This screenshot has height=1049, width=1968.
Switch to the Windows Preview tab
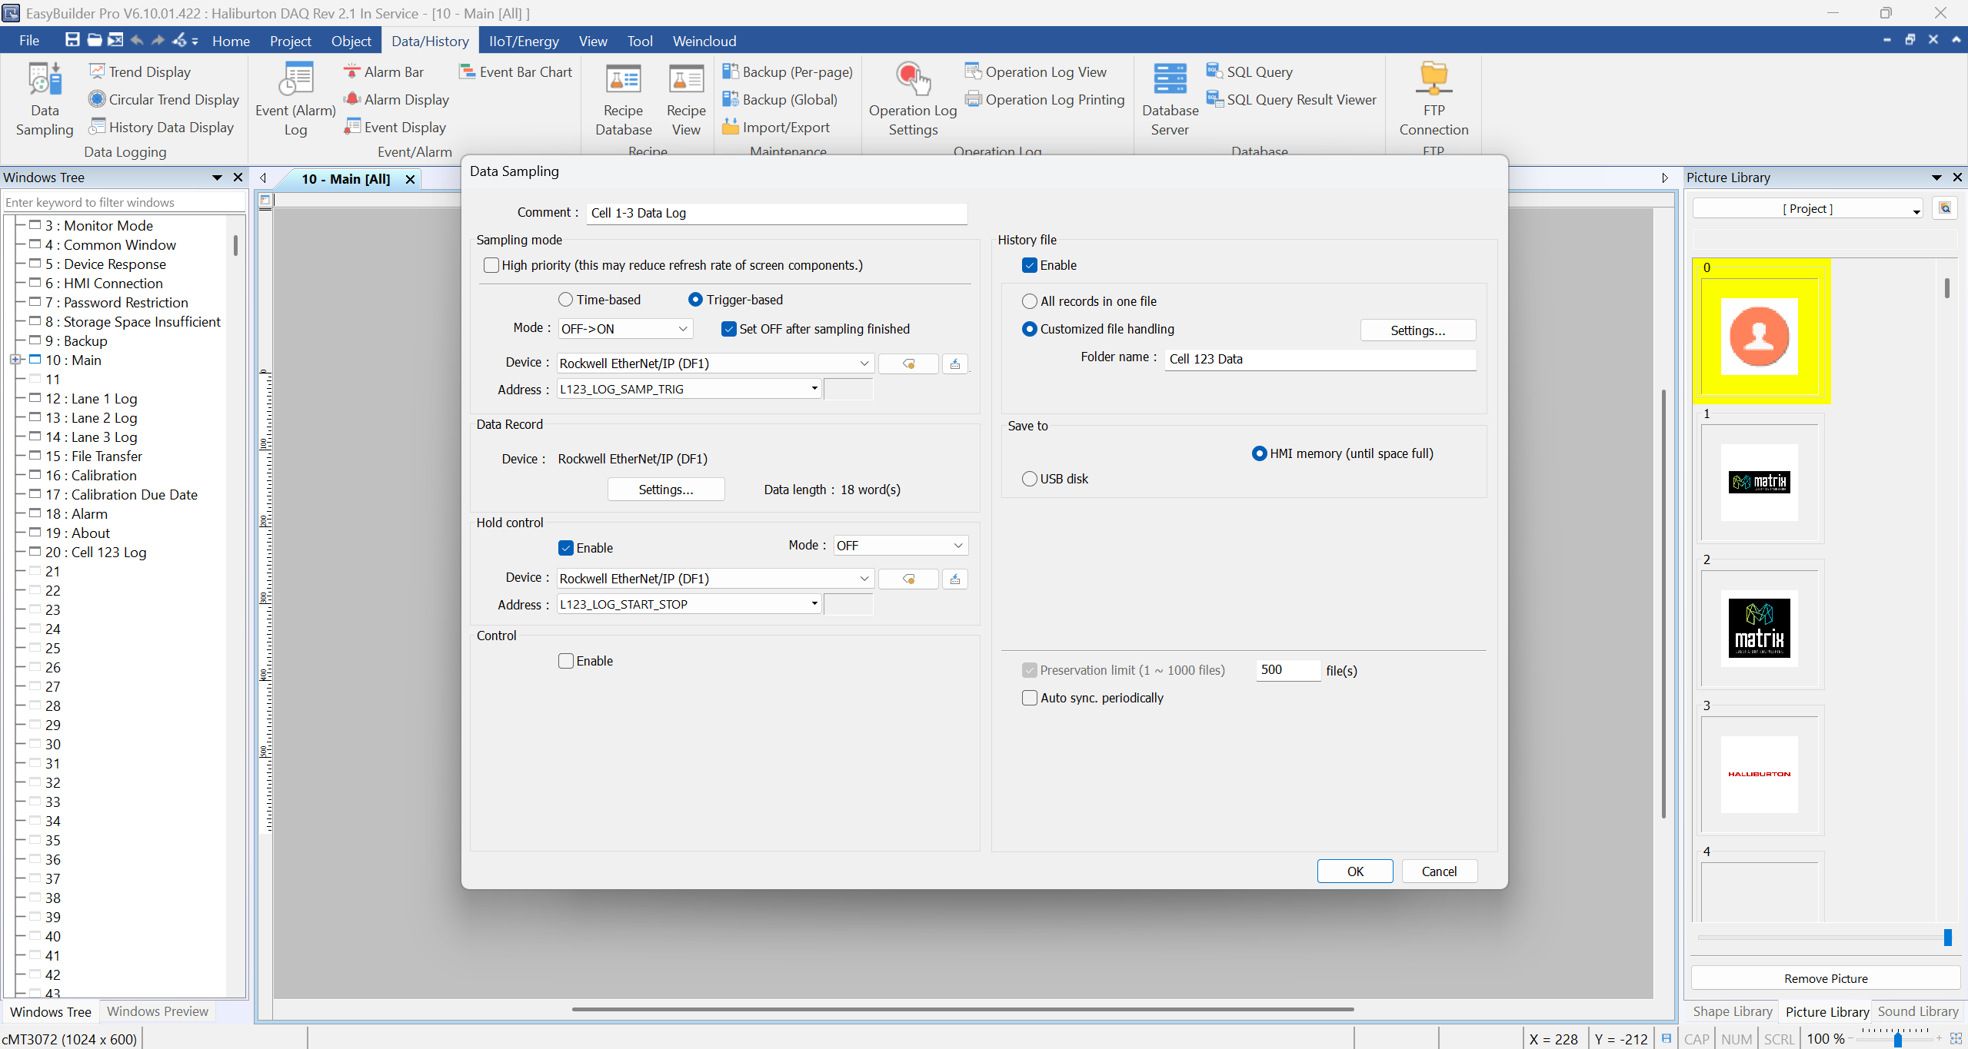click(x=157, y=1011)
